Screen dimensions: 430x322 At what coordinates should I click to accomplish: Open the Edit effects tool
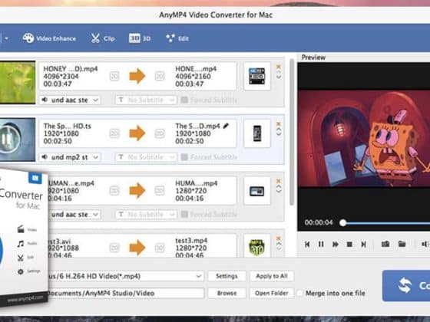pyautogui.click(x=177, y=38)
